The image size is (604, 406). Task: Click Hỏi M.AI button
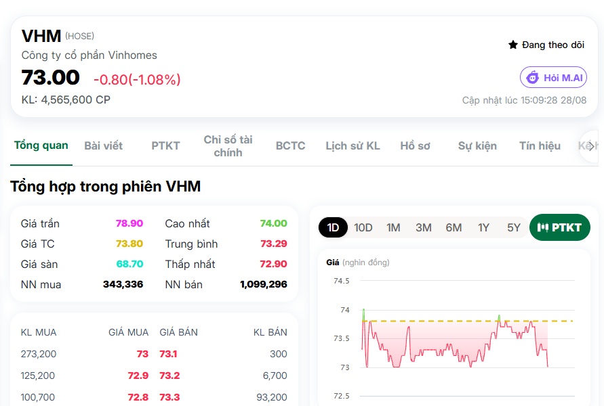click(554, 77)
